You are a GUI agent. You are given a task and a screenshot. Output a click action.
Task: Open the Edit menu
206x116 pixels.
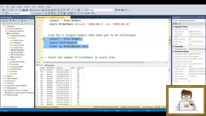pos(7,7)
